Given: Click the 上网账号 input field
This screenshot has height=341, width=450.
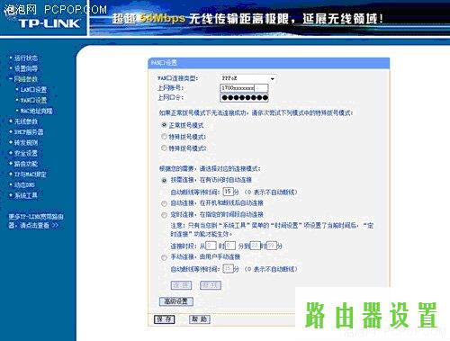Looking at the screenshot, I should click(x=244, y=88).
